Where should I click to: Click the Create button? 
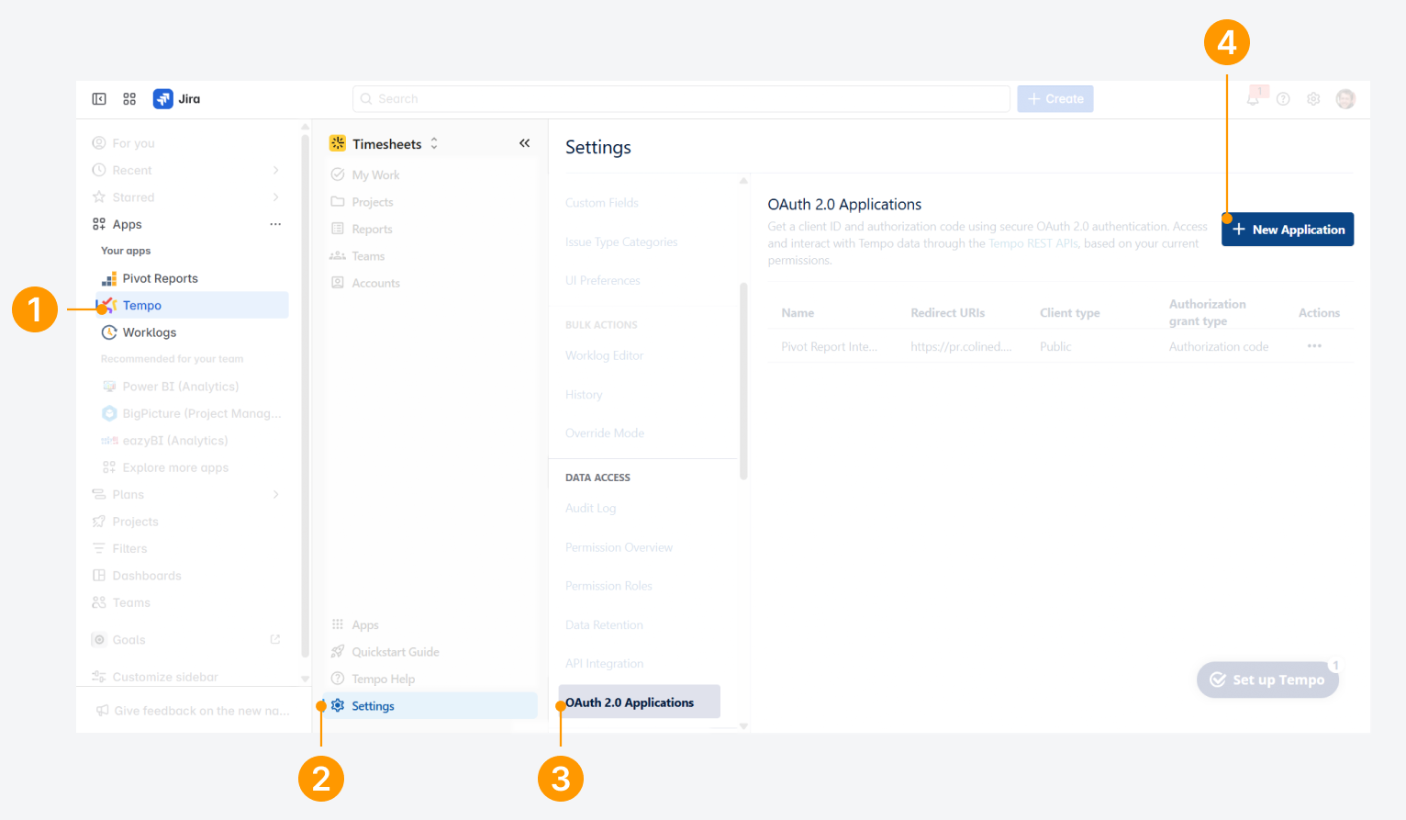[1055, 99]
